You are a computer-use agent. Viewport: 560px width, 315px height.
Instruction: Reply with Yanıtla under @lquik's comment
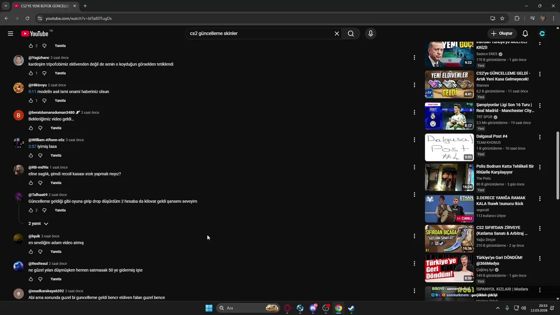point(56,252)
